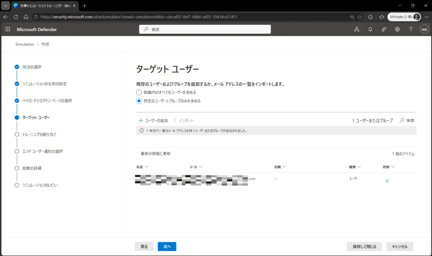432x256 pixels.
Task: Expand the 種類 column dropdown
Action: click(359, 167)
